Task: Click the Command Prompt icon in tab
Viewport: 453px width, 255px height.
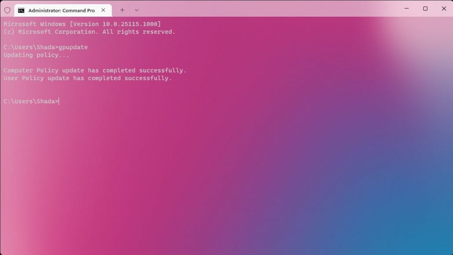Action: point(21,10)
